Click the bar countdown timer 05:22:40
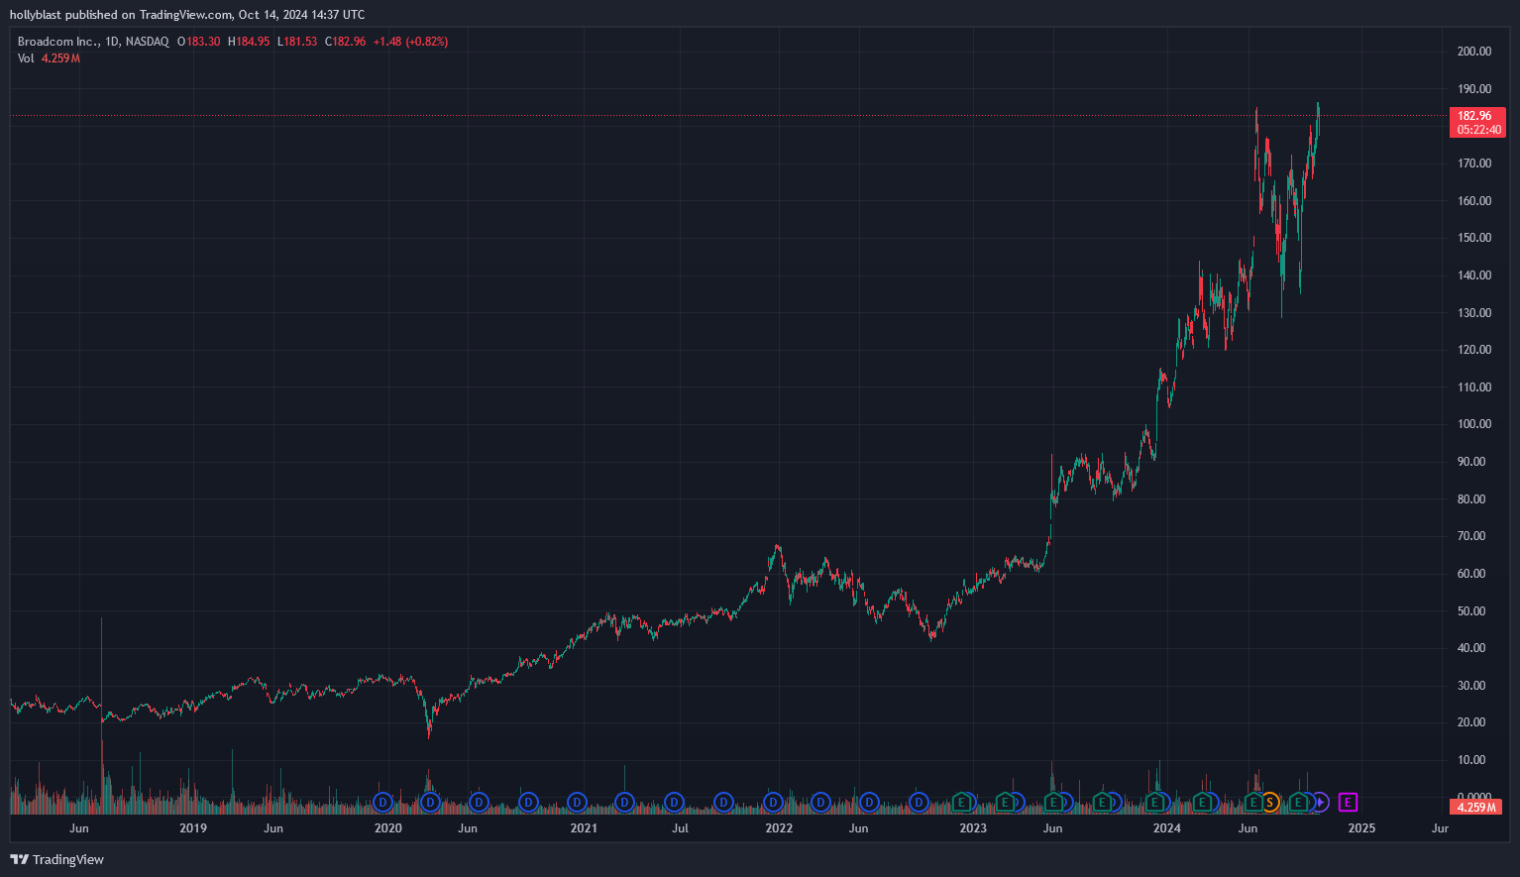The image size is (1520, 877). (x=1478, y=130)
